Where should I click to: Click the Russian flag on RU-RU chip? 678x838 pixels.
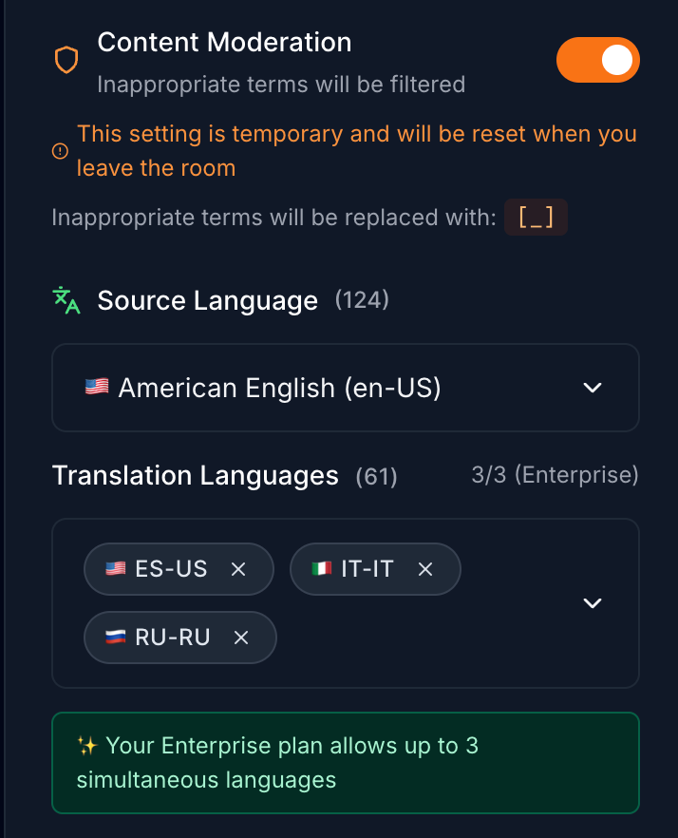(x=116, y=638)
